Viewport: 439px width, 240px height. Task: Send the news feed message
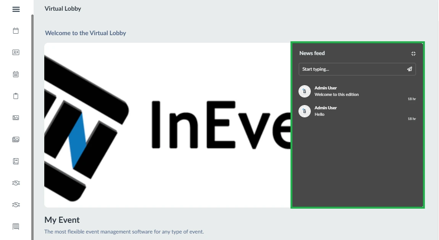click(x=409, y=69)
